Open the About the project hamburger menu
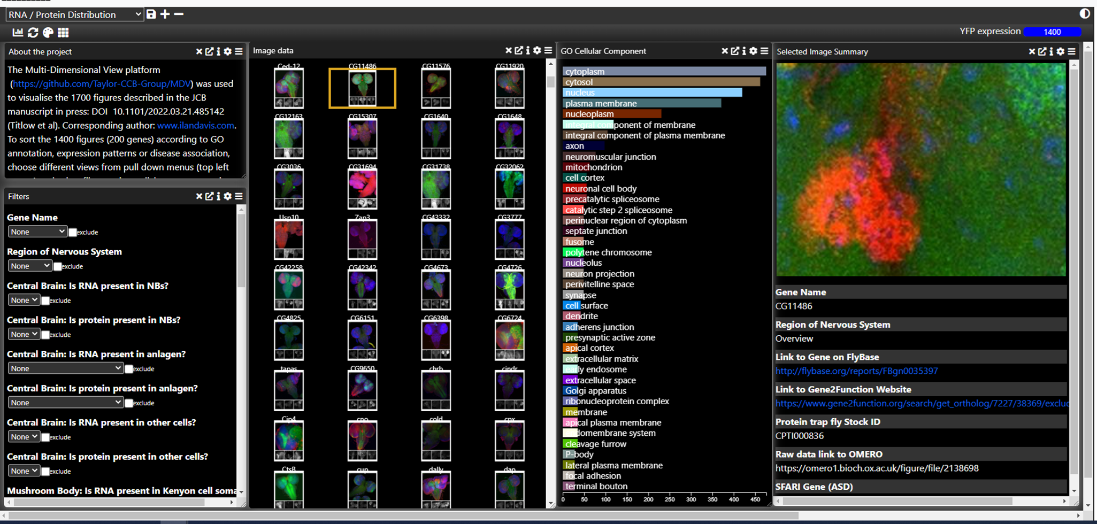Image resolution: width=1097 pixels, height=524 pixels. click(239, 51)
